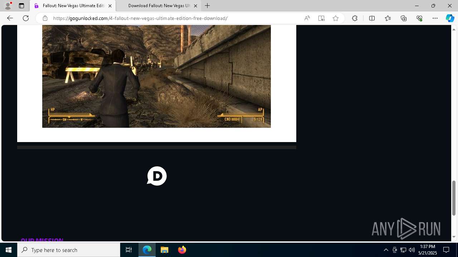
Task: Open Collections panel
Action: 404,18
